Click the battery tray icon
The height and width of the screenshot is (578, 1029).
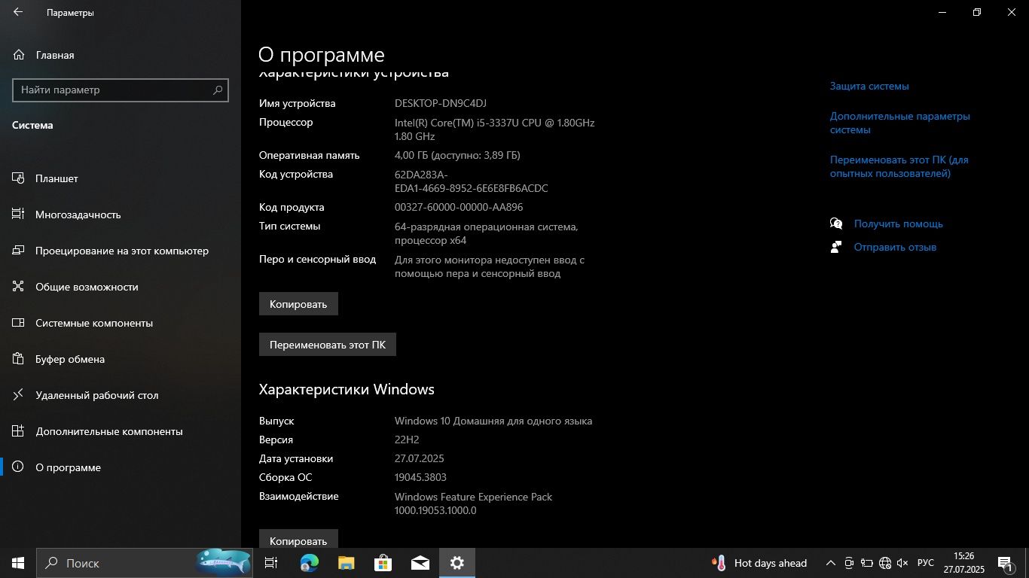(x=867, y=563)
